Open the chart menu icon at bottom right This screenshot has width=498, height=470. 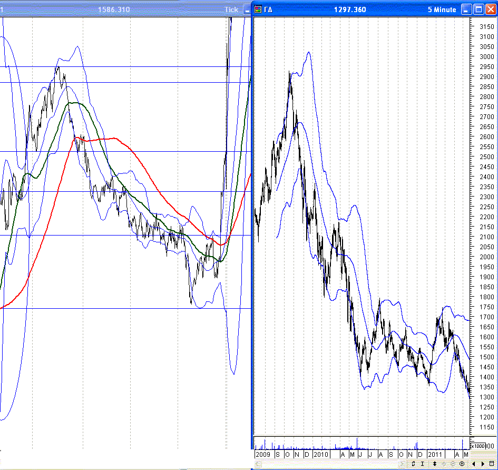pos(492,464)
